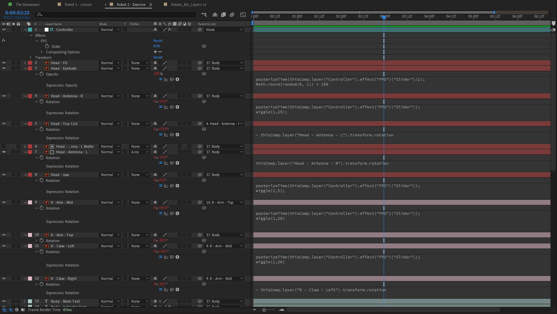This screenshot has height=314, width=557.
Task: Click the Opacity stopwatch on Head - Eyeballs
Action: 41,74
